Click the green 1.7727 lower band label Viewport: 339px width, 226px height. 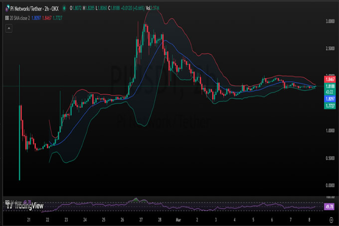(329, 106)
